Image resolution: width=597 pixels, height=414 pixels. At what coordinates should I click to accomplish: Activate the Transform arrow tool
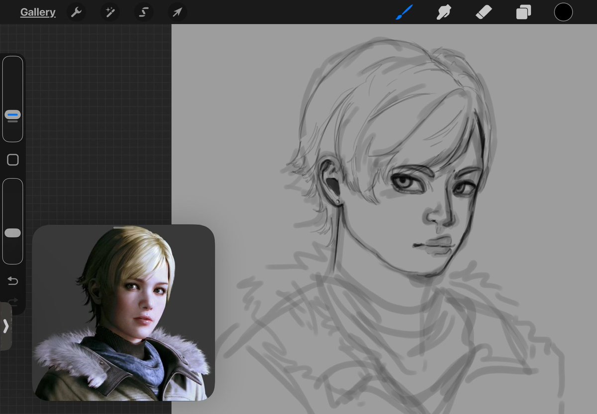[x=178, y=12]
